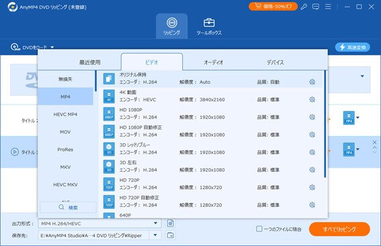Screen dimensions: 381x246
Task: Open settings gear for HD 1080P
Action: 312,117
